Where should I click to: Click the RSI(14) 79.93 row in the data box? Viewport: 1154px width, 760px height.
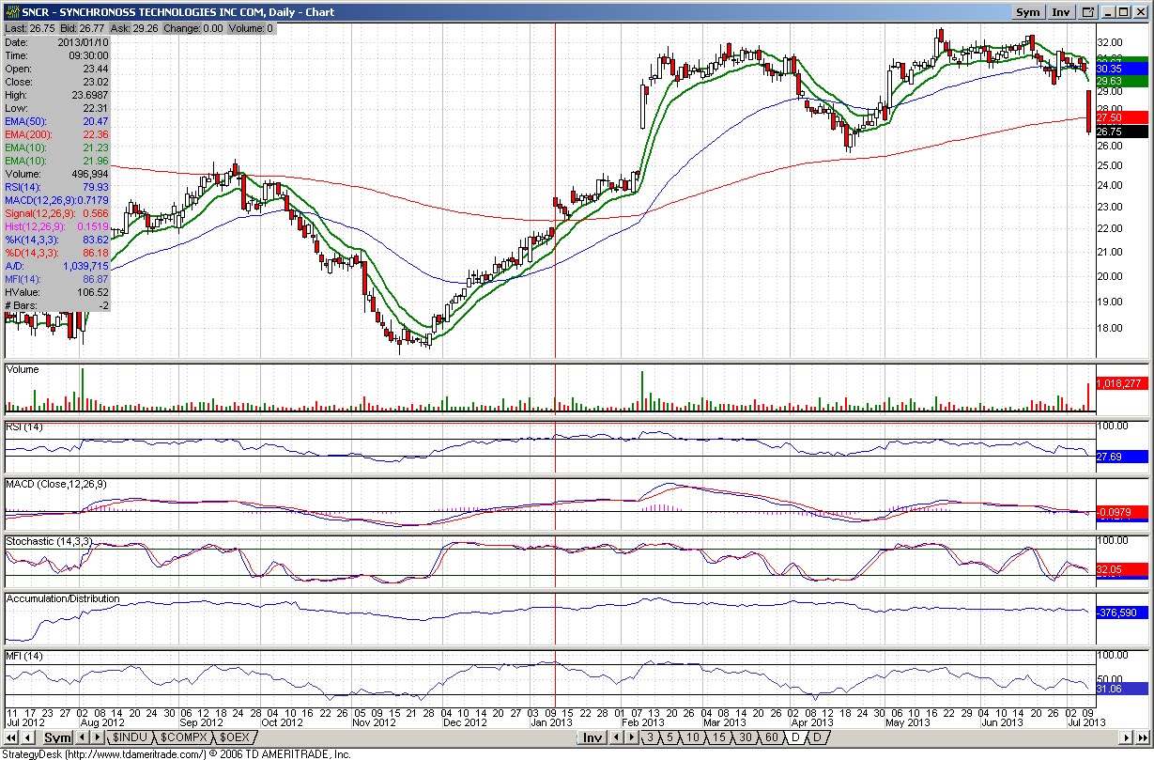(x=57, y=187)
